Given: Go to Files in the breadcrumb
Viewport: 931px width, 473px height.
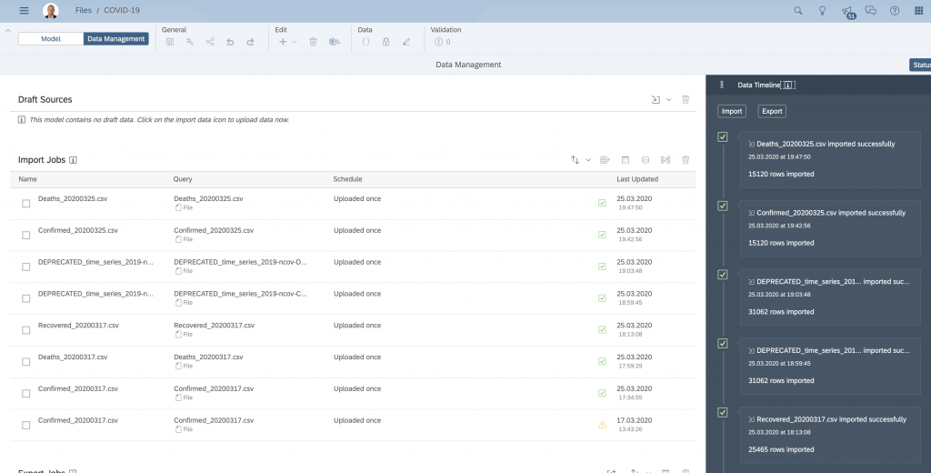Looking at the screenshot, I should tap(83, 10).
